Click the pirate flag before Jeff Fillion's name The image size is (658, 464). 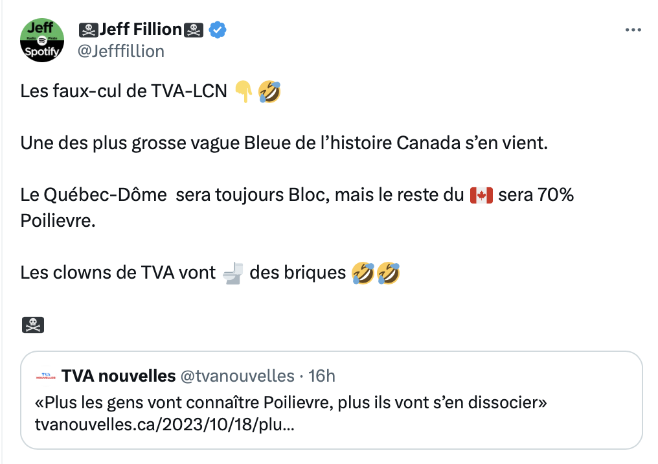click(89, 30)
